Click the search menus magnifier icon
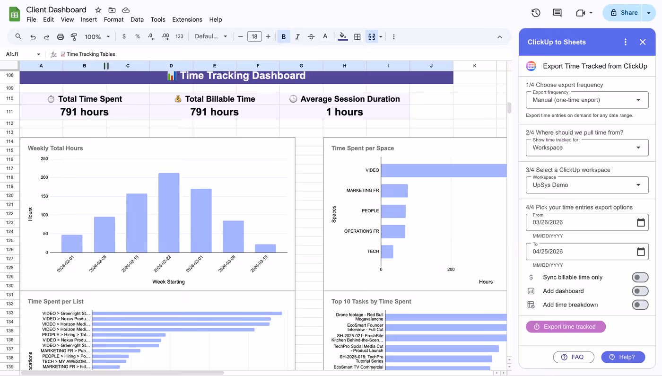This screenshot has height=376, width=662. pyautogui.click(x=18, y=36)
